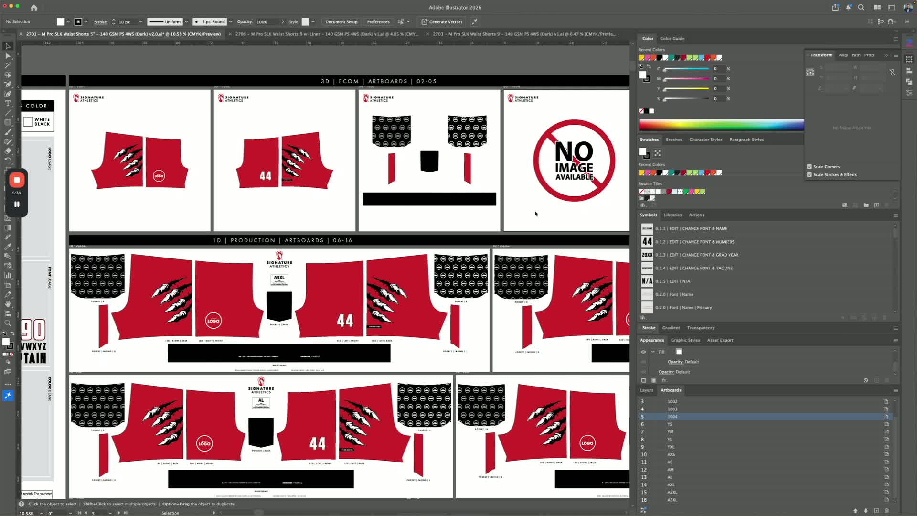Open the Share document icon

(835, 8)
